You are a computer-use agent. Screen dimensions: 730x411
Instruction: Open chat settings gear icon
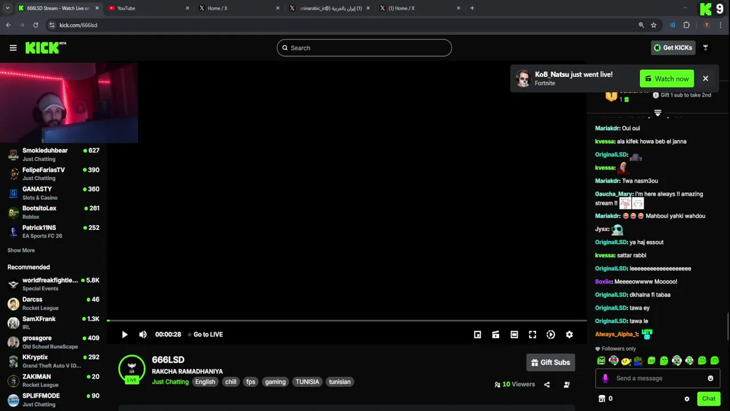[x=687, y=399]
